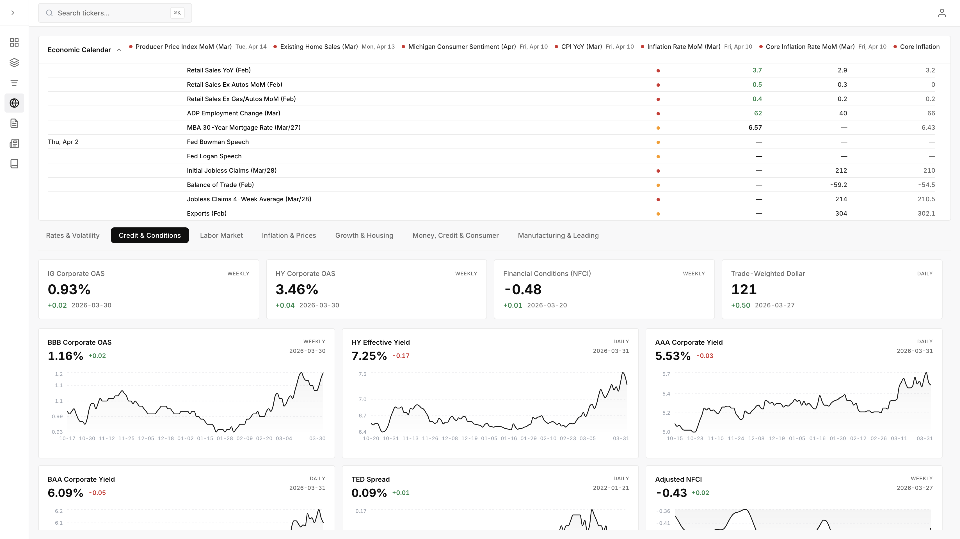
Task: Select the globe (economy) sidebar icon
Action: click(x=14, y=103)
